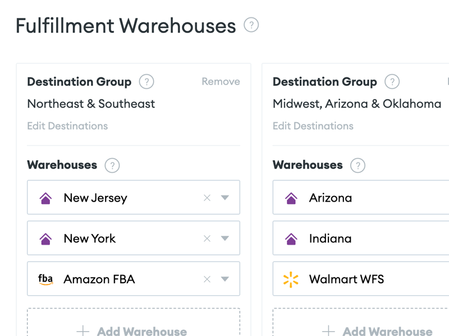Click purple house icon for New Jersey

click(45, 198)
